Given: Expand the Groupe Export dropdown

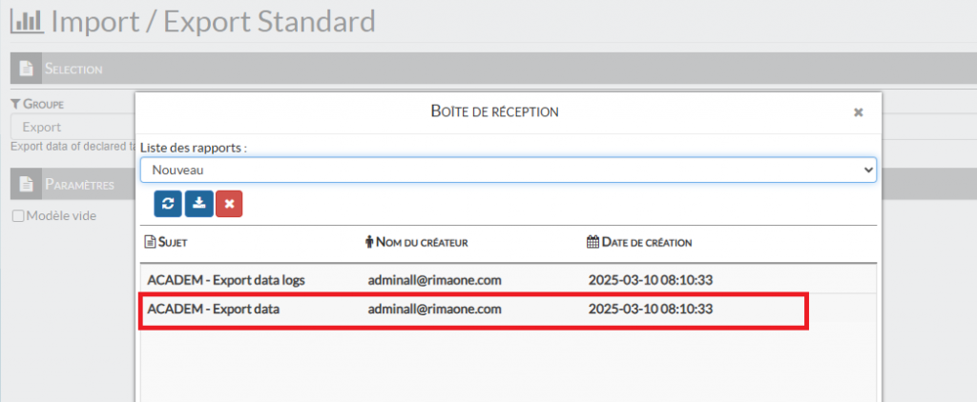Looking at the screenshot, I should click(x=72, y=127).
